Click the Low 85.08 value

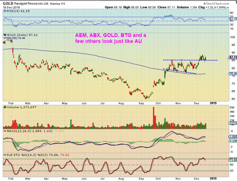click(x=148, y=7)
